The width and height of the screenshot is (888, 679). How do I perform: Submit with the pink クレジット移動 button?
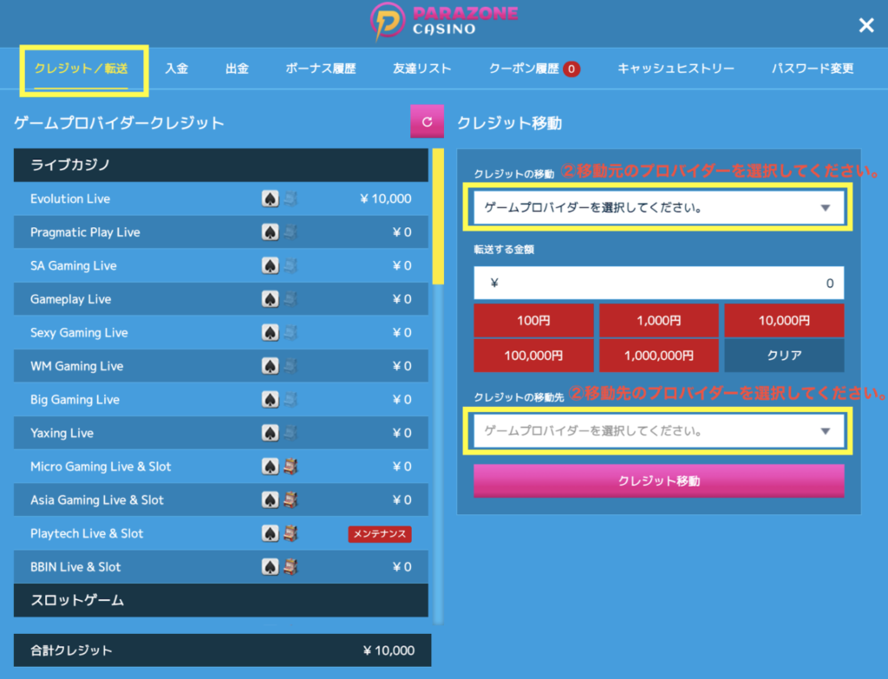click(x=659, y=480)
